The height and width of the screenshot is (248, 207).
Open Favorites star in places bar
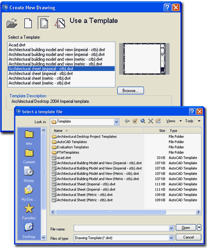point(29,212)
